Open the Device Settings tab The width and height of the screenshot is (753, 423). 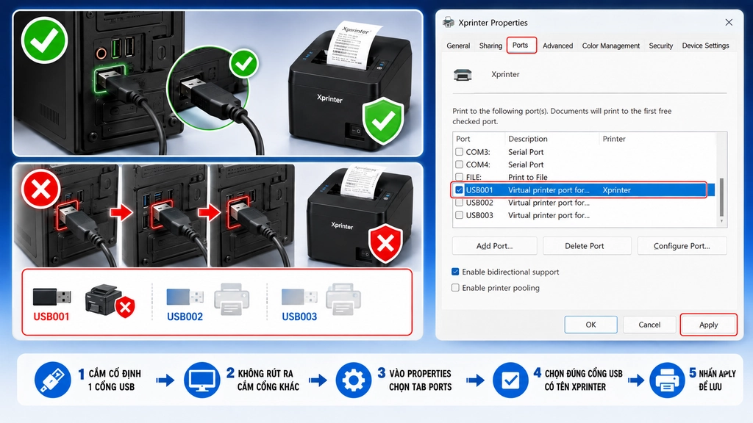pyautogui.click(x=705, y=46)
